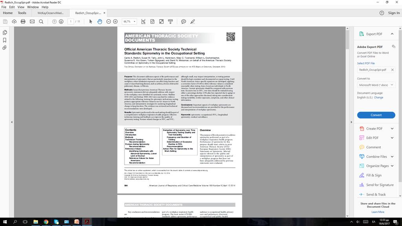Open the Find text magnifier icon
Screen dimensions: 402x226
tap(41, 22)
